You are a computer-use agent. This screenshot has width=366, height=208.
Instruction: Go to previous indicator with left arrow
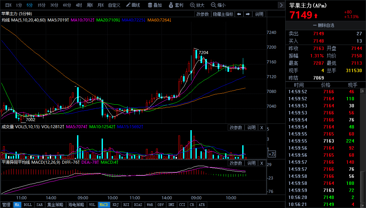tap(239, 14)
